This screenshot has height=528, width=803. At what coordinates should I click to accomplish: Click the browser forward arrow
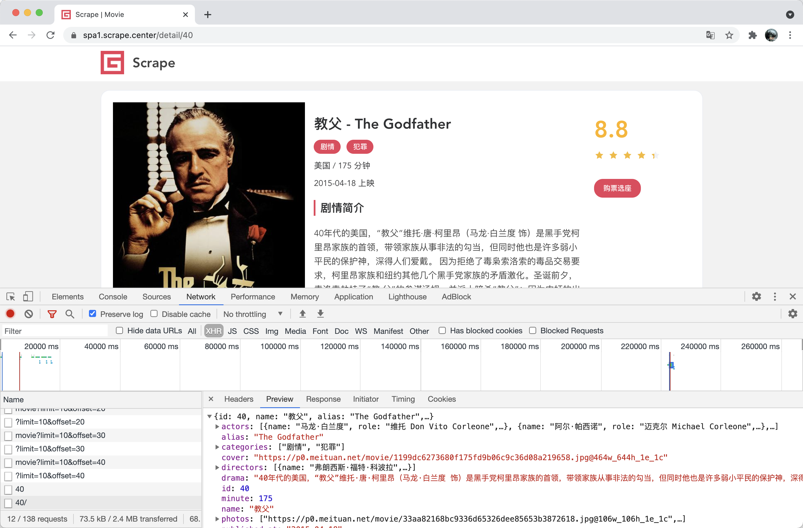[x=32, y=35]
